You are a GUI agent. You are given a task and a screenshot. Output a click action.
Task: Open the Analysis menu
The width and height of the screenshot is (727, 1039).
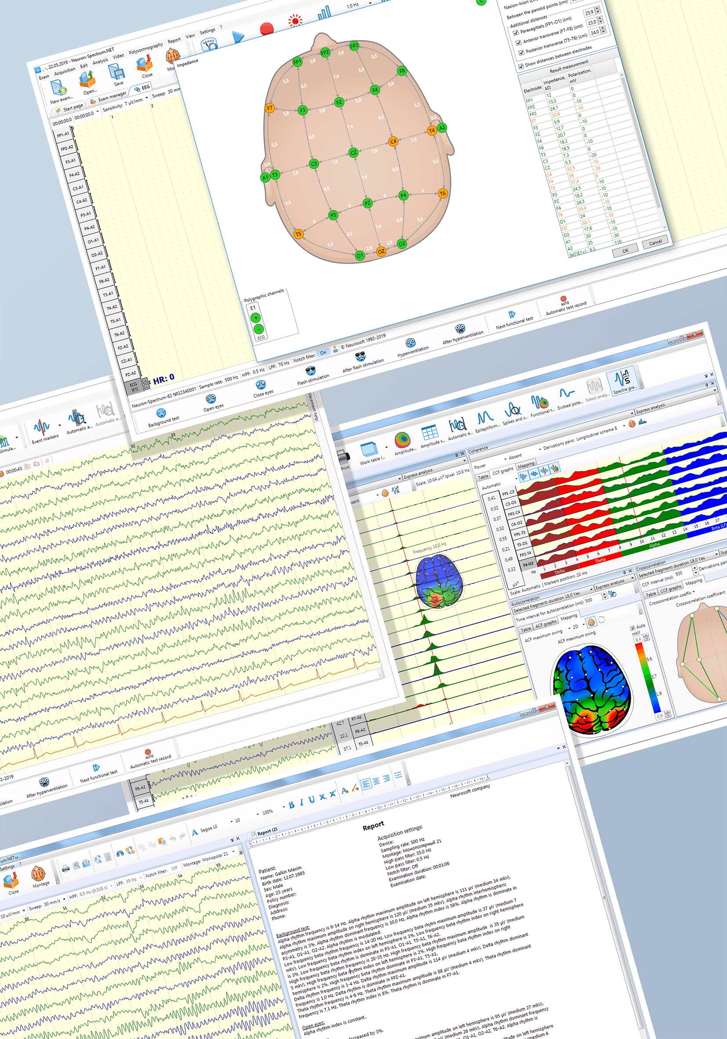[x=100, y=61]
